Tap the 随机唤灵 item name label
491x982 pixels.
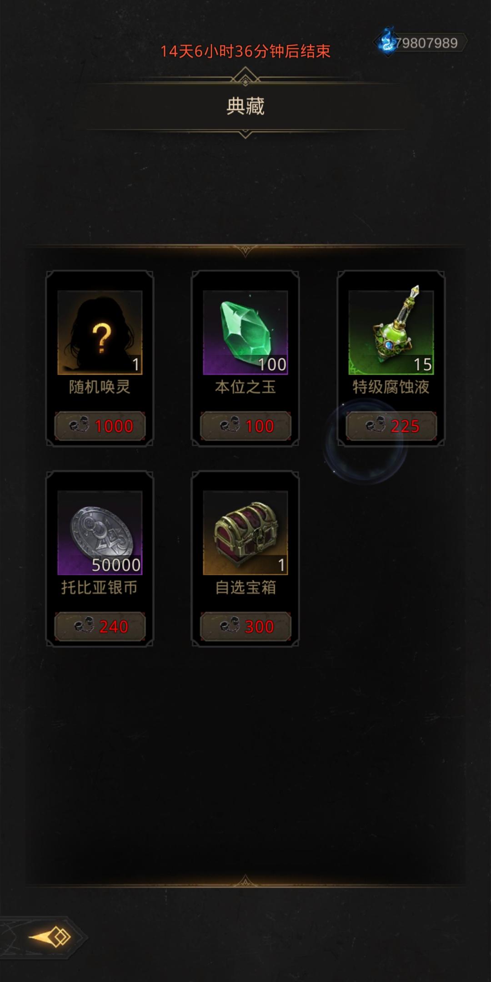[100, 387]
